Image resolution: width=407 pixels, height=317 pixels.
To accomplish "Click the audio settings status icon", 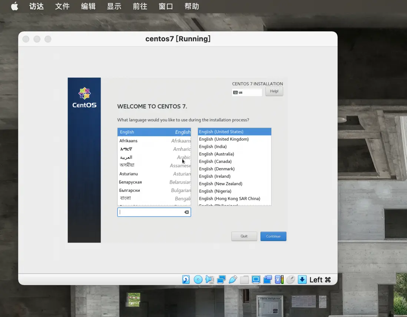I will [x=210, y=280].
